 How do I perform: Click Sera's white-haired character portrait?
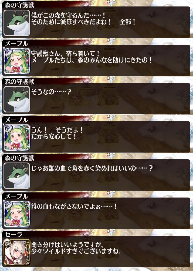[x=17, y=252]
